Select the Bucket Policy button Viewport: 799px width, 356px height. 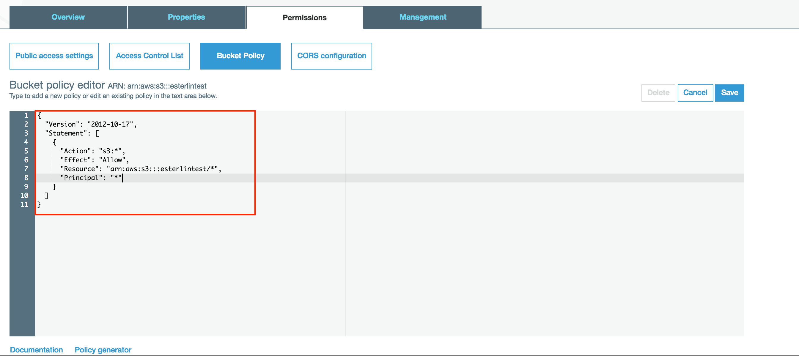tap(240, 56)
